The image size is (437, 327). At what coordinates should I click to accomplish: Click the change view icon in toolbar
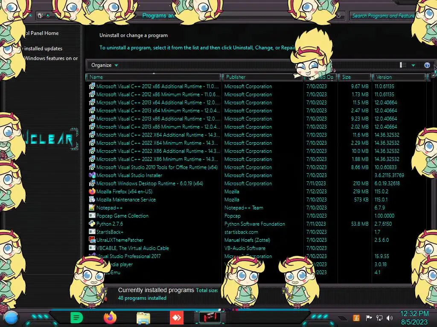pos(403,65)
